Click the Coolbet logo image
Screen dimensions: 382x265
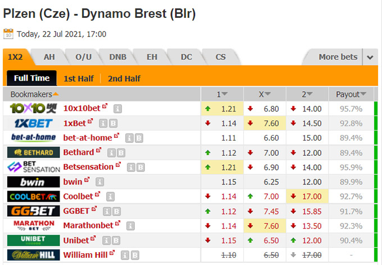33,197
